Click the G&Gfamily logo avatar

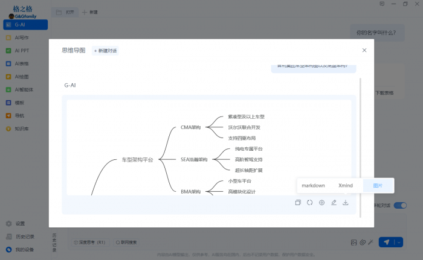(11, 16)
